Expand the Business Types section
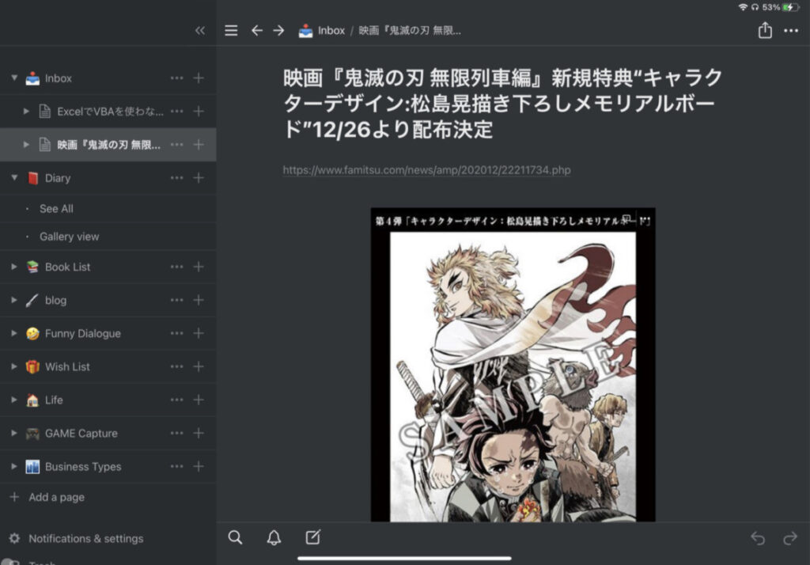 [x=14, y=466]
